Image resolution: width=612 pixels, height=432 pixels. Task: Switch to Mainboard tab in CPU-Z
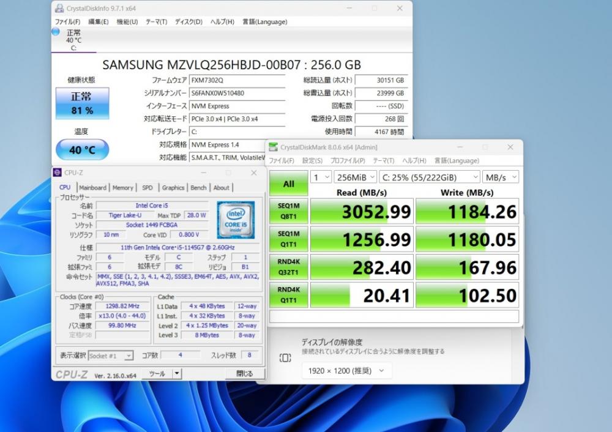[92, 188]
